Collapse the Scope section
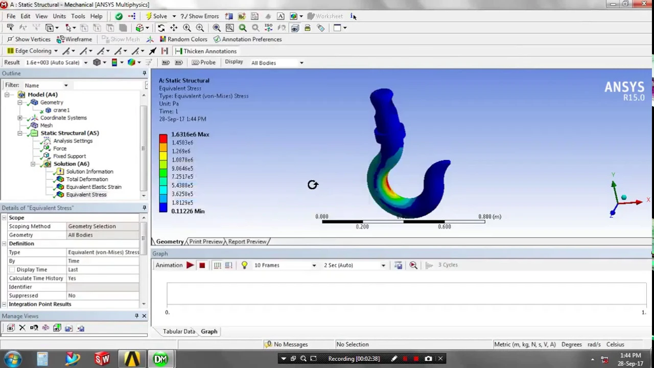654x368 pixels. coord(4,218)
